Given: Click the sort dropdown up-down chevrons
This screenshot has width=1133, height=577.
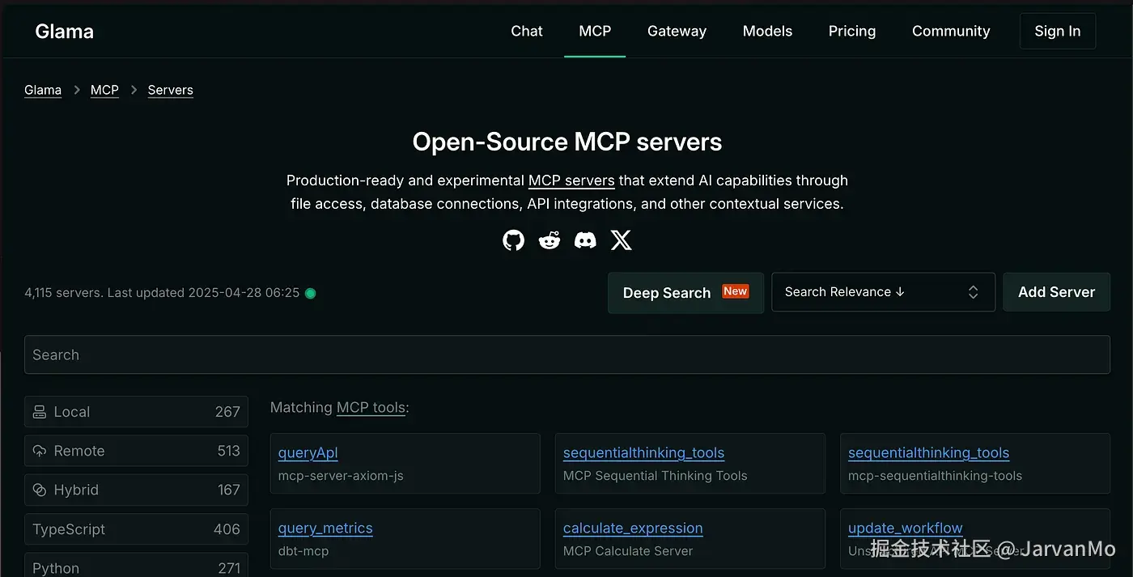Looking at the screenshot, I should (x=974, y=292).
